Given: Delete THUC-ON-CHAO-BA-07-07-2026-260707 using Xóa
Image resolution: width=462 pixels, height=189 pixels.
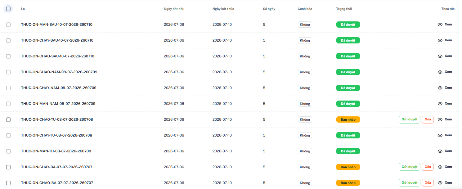Looking at the screenshot, I should point(428,183).
